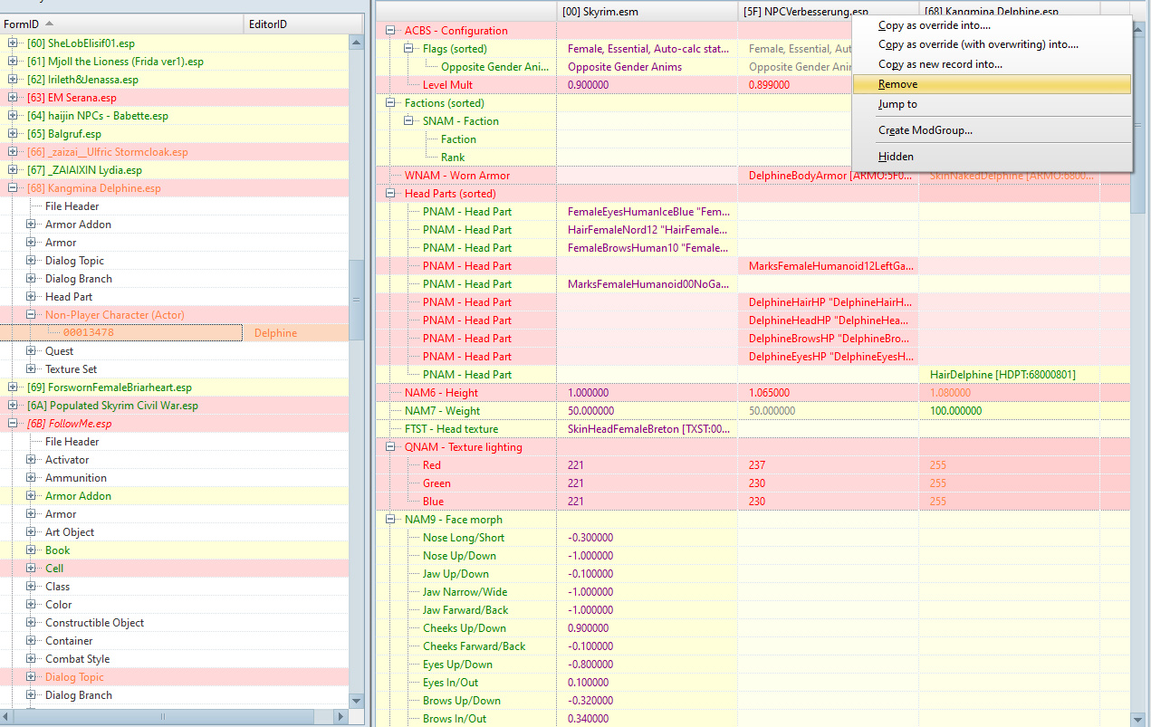This screenshot has width=1151, height=727.
Task: Select Remove in the context menu
Action: click(897, 84)
